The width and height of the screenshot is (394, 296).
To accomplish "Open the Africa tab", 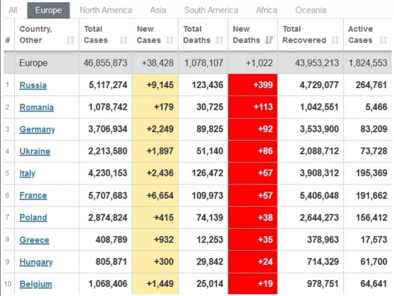I will [266, 10].
